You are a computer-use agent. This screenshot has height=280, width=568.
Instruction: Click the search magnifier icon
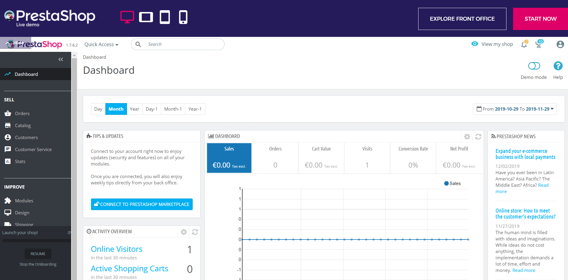tap(138, 44)
